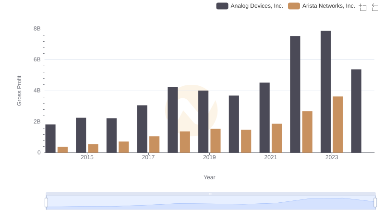Screen dimensions: 384x221
Task: Click Analog Devices bar for 2014
Action: (50, 139)
